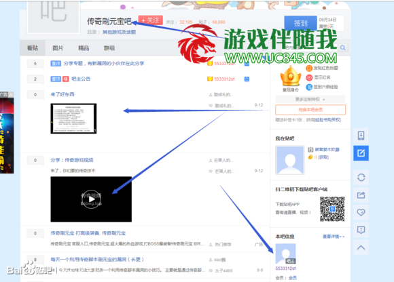This screenshot has height=282, width=394.
Task: Click the heart favorite icon in side toolbar
Action: pyautogui.click(x=361, y=212)
